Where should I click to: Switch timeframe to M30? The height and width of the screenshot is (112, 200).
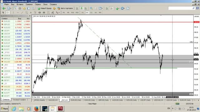click(x=77, y=12)
